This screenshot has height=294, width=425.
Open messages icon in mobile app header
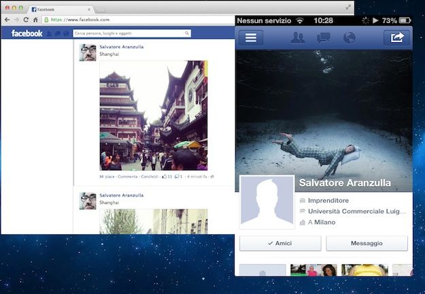tap(324, 37)
